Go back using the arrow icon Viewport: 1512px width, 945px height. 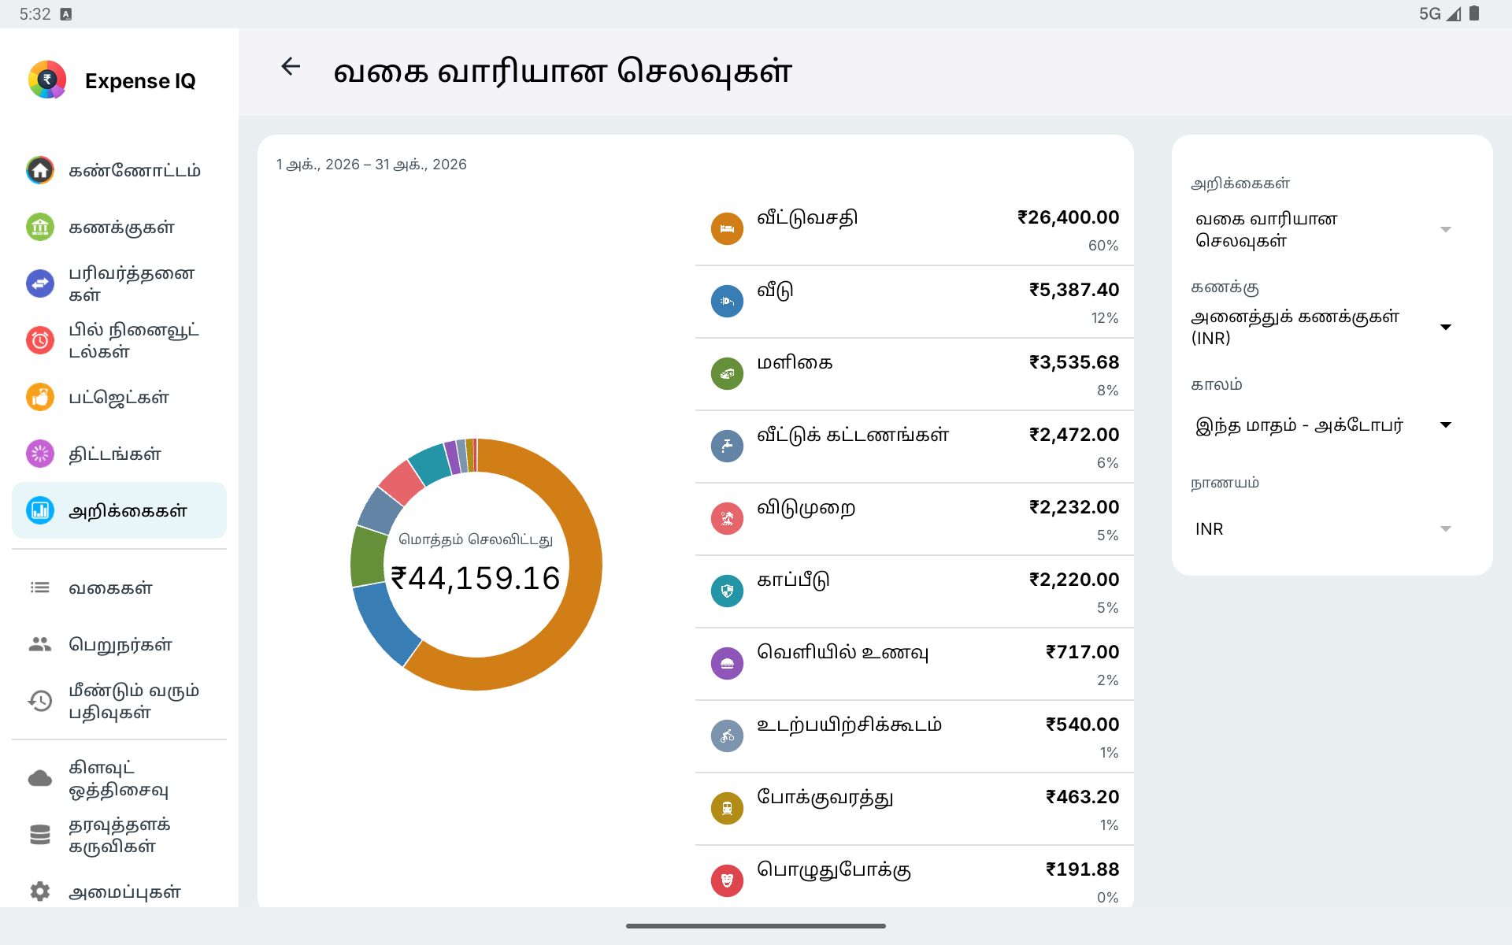[x=291, y=67]
